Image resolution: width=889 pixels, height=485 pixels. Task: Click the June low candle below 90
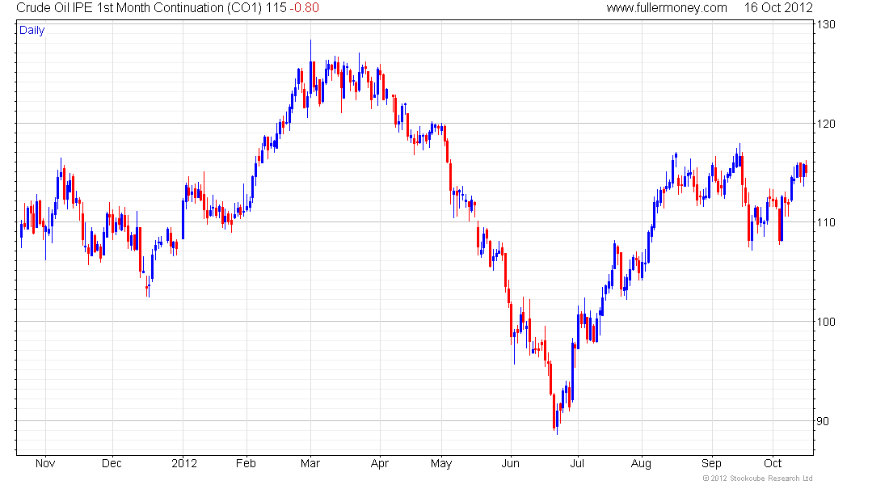click(558, 420)
